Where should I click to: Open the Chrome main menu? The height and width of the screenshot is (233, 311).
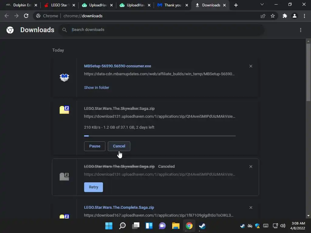304,16
